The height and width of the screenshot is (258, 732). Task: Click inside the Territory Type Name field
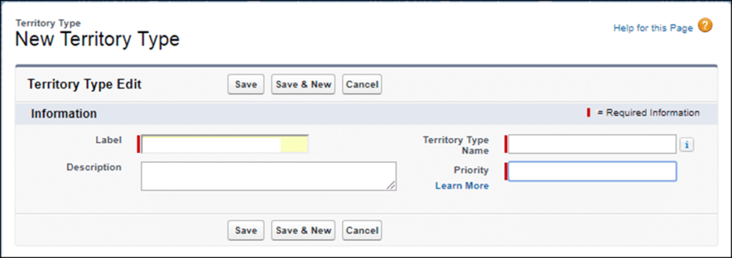click(x=592, y=144)
